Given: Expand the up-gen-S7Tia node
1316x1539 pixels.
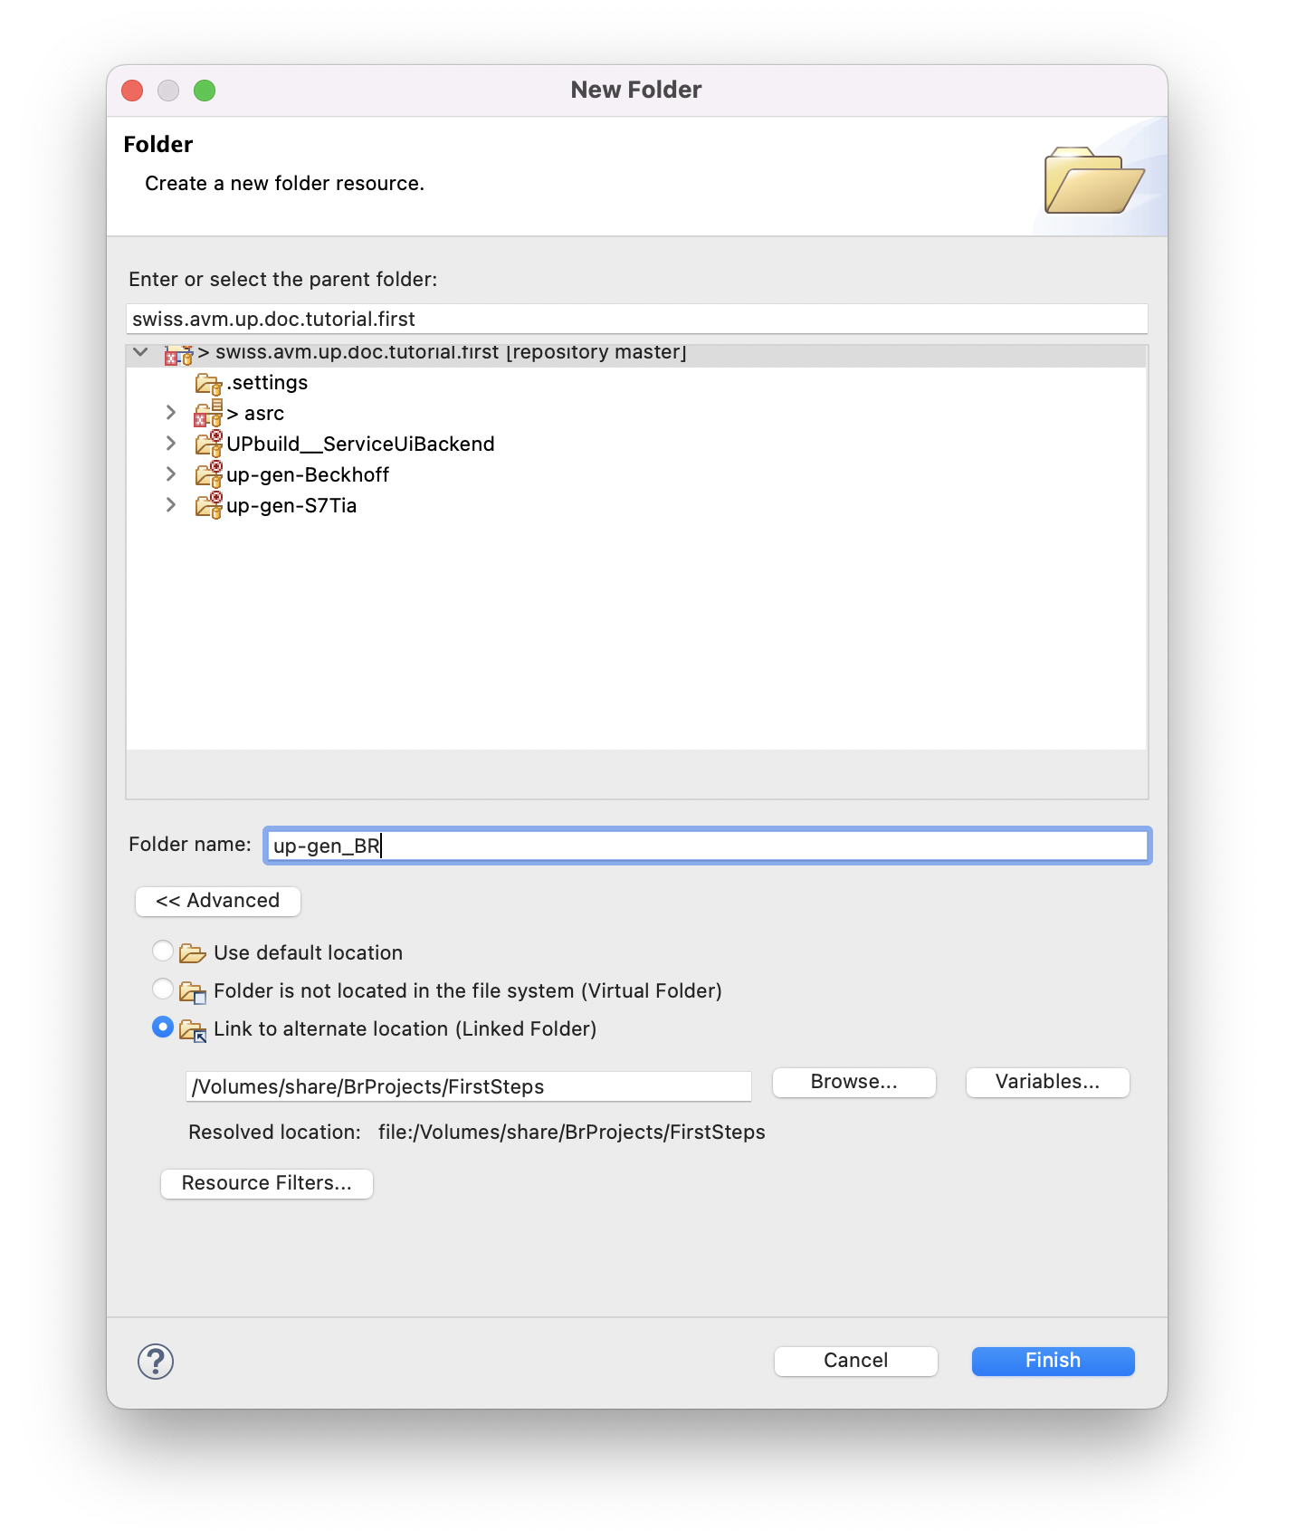Looking at the screenshot, I should 170,505.
